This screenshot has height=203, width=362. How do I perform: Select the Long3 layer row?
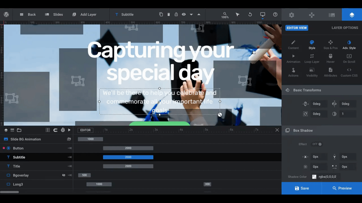click(36, 184)
